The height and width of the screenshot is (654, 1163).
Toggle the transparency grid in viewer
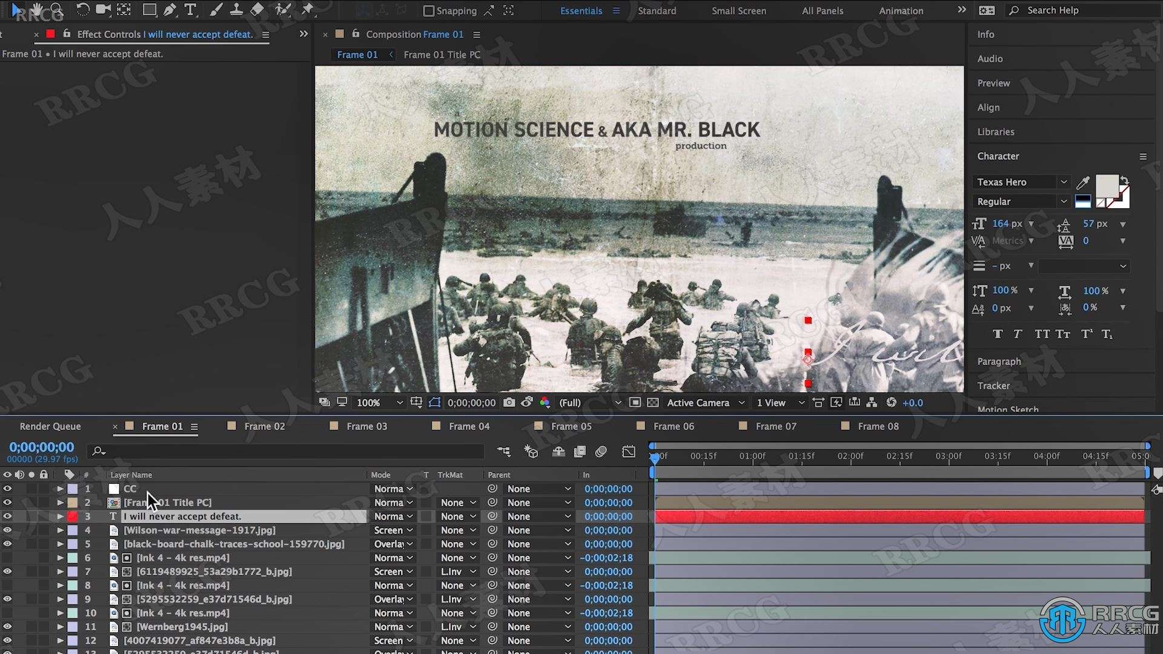[653, 403]
